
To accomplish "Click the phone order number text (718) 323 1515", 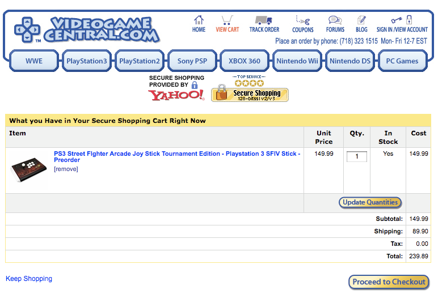I will 359,41.
